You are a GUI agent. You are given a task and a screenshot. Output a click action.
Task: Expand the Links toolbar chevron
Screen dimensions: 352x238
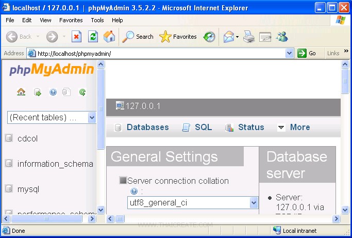click(x=346, y=51)
